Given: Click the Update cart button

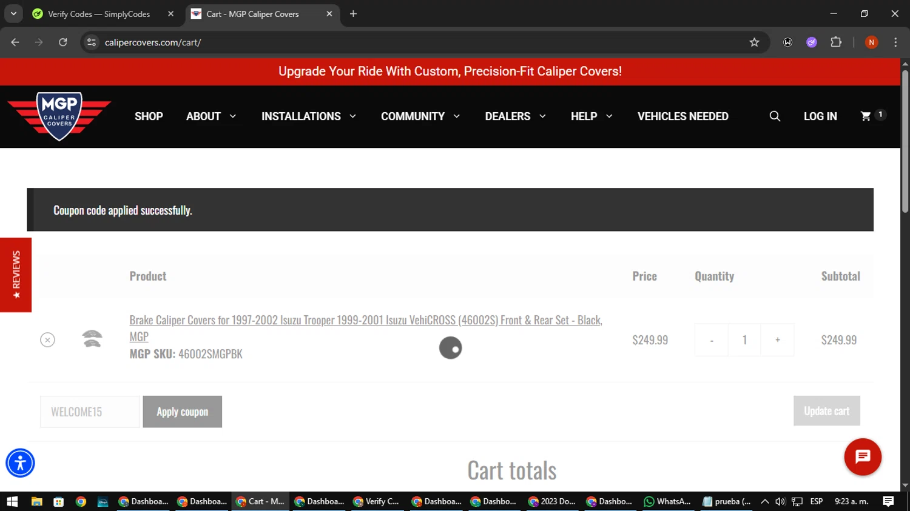Looking at the screenshot, I should tap(827, 411).
